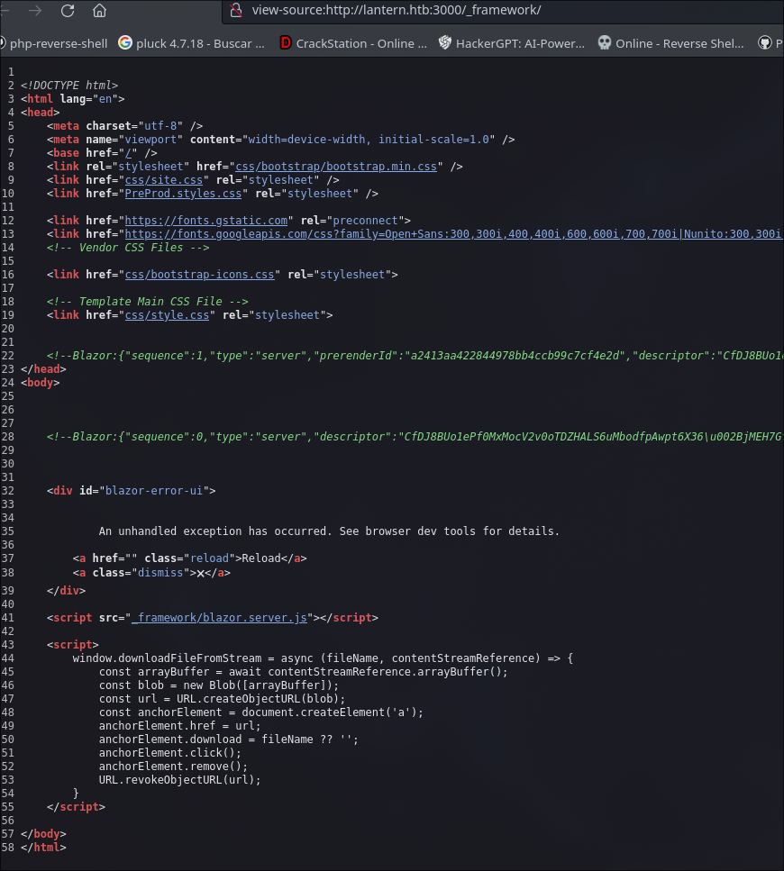Open the css/bootstrap-icons.css link
Image resolution: width=784 pixels, height=871 pixels.
click(199, 275)
